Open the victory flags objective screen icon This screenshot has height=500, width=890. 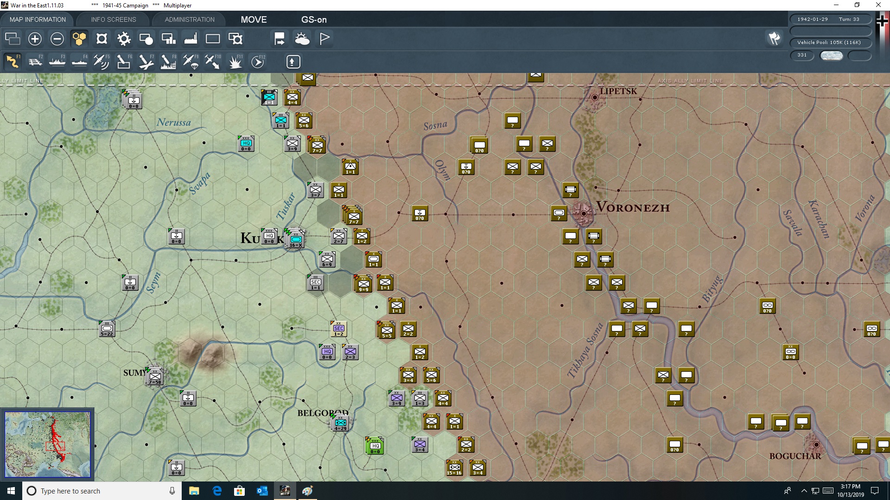pyautogui.click(x=324, y=38)
